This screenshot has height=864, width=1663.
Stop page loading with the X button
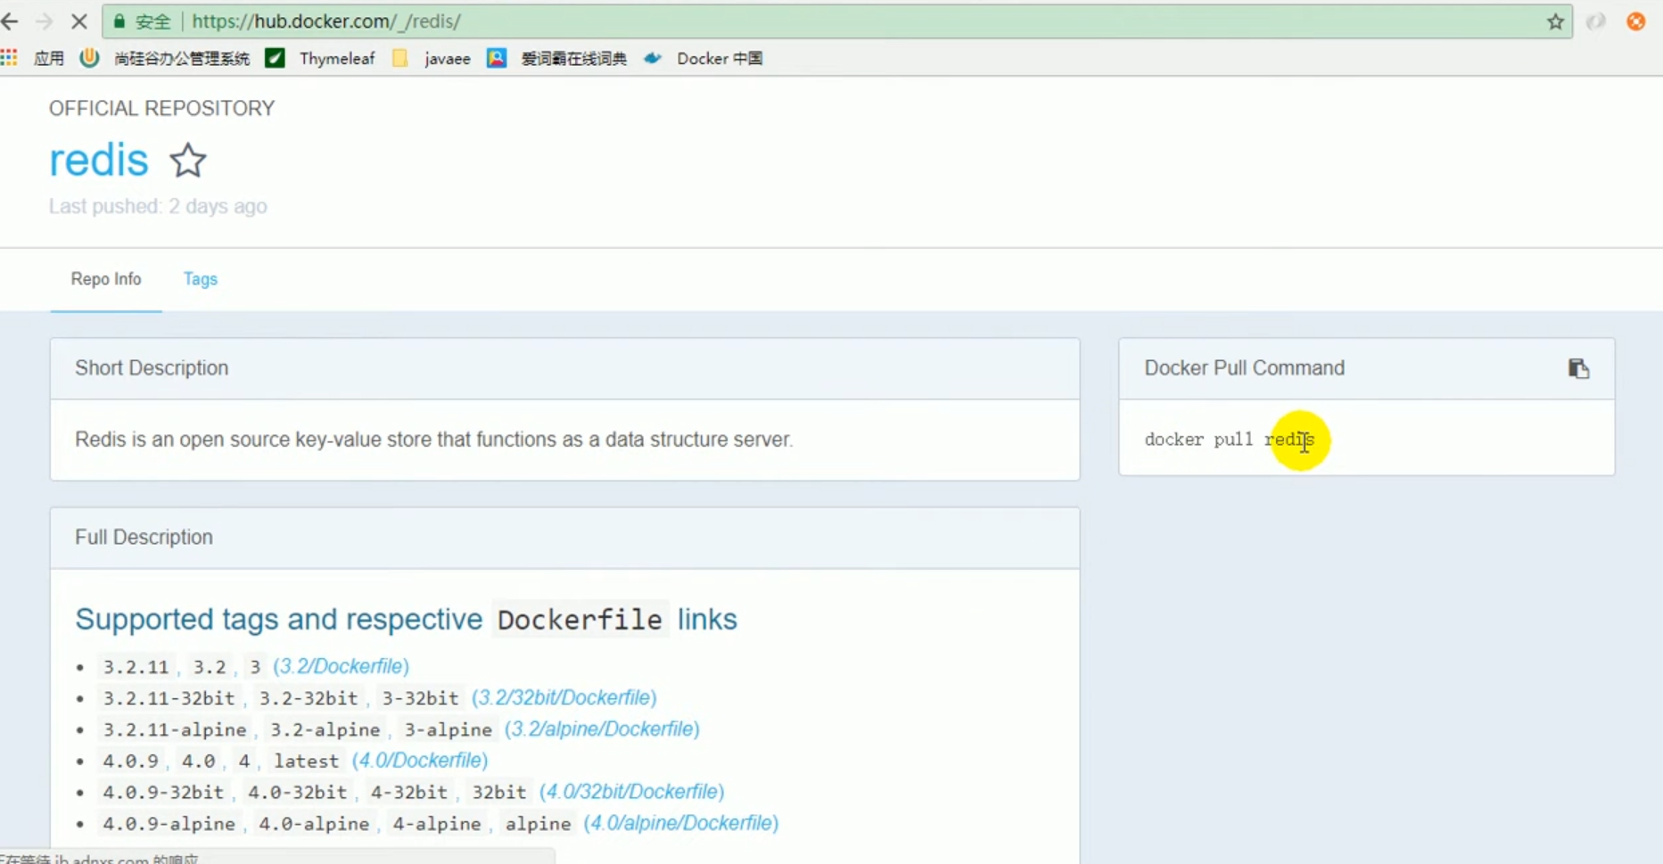click(78, 21)
